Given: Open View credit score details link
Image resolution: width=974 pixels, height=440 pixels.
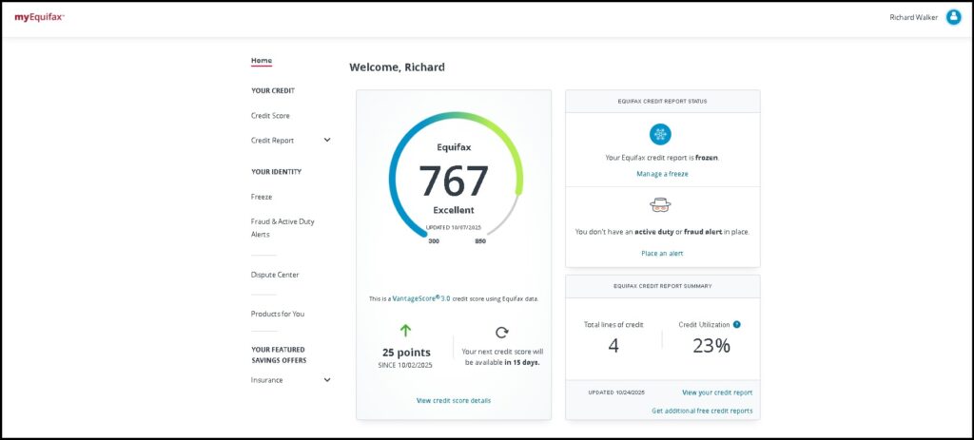Looking at the screenshot, I should pyautogui.click(x=454, y=400).
